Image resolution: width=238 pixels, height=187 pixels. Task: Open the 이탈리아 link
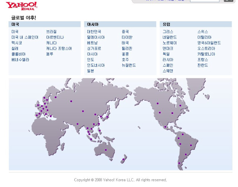(x=205, y=37)
